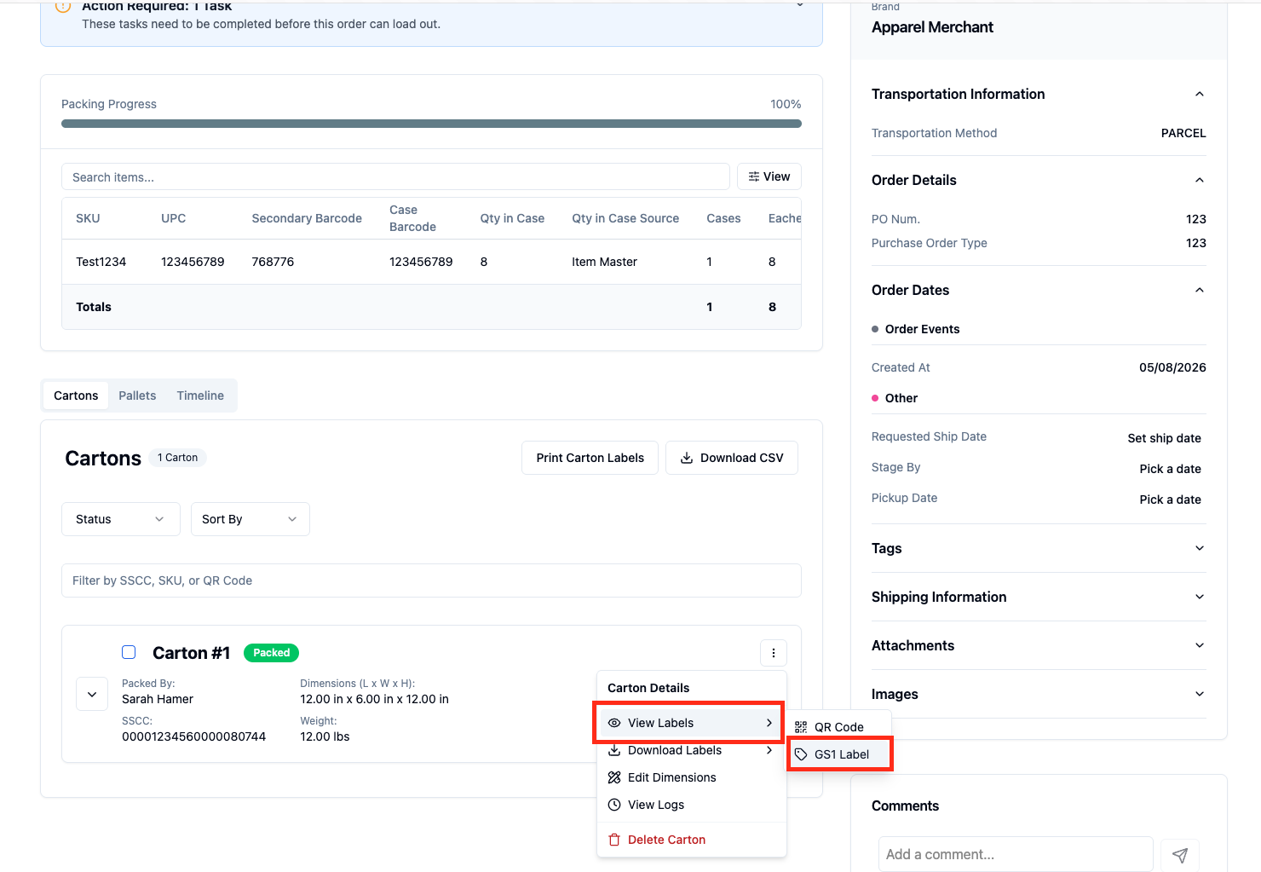Viewport: 1261px width, 872px height.
Task: Open the Status filter dropdown
Action: (121, 519)
